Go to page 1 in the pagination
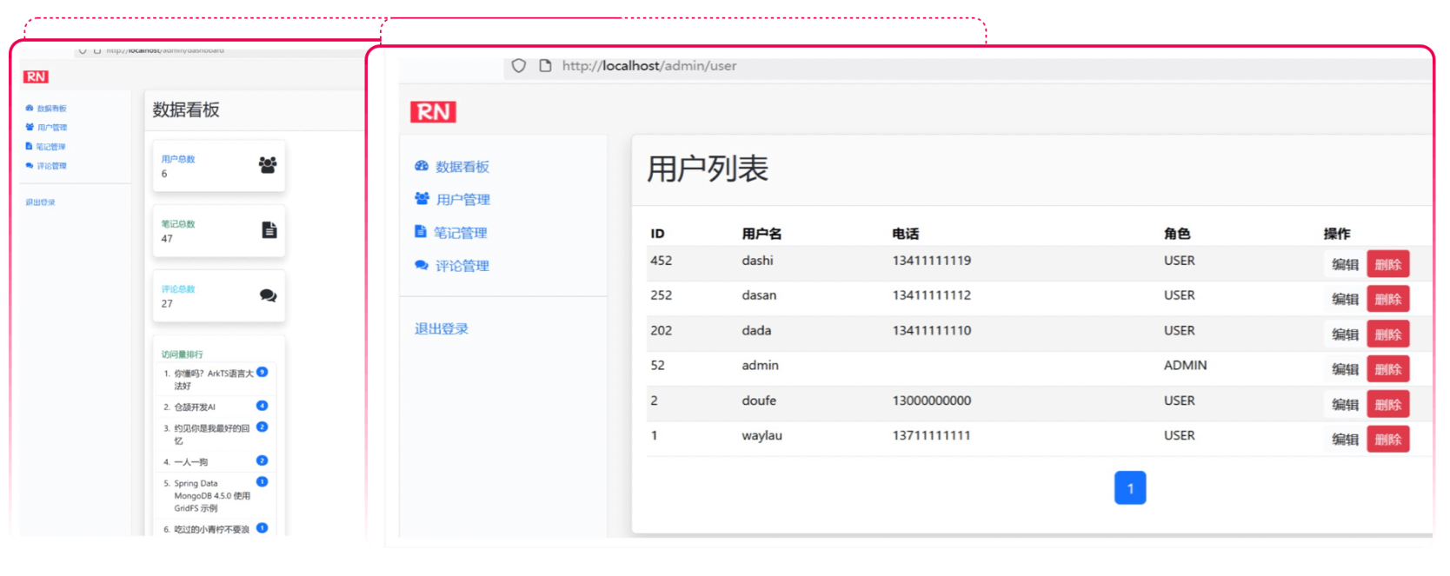Image resolution: width=1450 pixels, height=576 pixels. pyautogui.click(x=1130, y=487)
